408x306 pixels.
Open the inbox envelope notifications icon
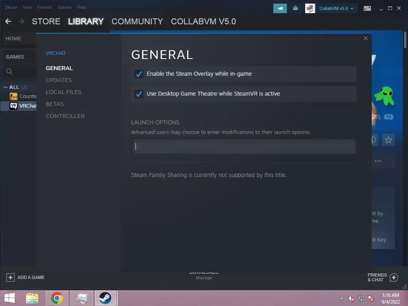click(x=295, y=8)
